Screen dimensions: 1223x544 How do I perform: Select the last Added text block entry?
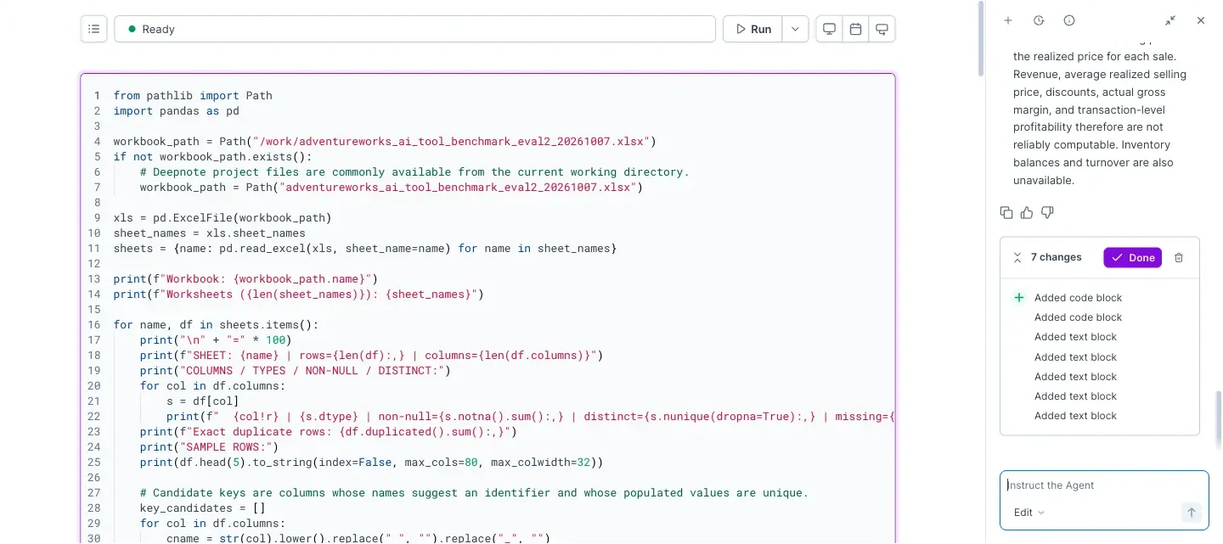(1075, 416)
